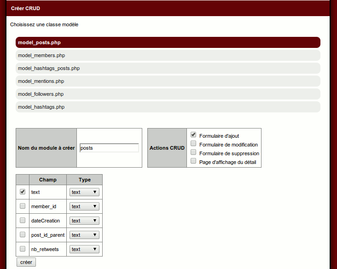Select model_hashtags_posts.php model class
The image size is (337, 269).
[48, 68]
